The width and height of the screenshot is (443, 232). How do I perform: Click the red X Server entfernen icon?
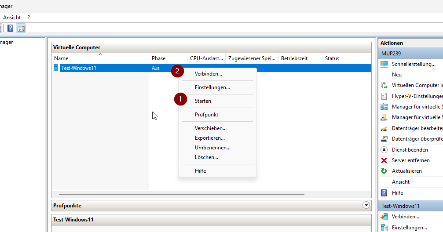(x=384, y=160)
